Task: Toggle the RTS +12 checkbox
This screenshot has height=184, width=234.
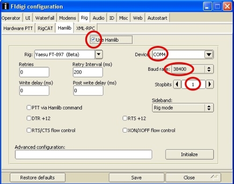Action: point(125,118)
